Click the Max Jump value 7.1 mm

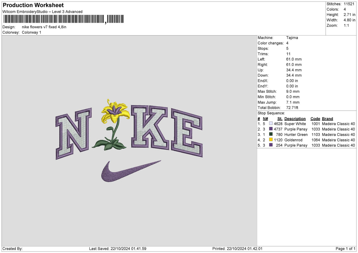[x=293, y=102]
